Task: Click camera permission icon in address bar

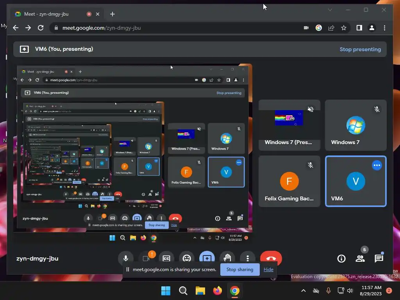Action: click(306, 28)
